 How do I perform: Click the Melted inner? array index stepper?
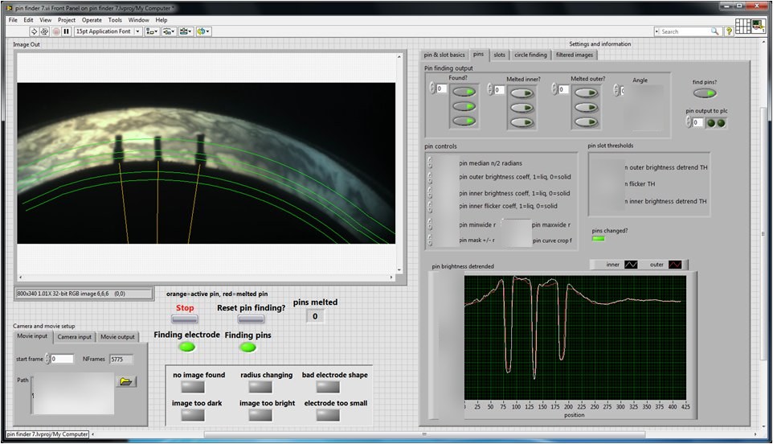click(x=490, y=89)
